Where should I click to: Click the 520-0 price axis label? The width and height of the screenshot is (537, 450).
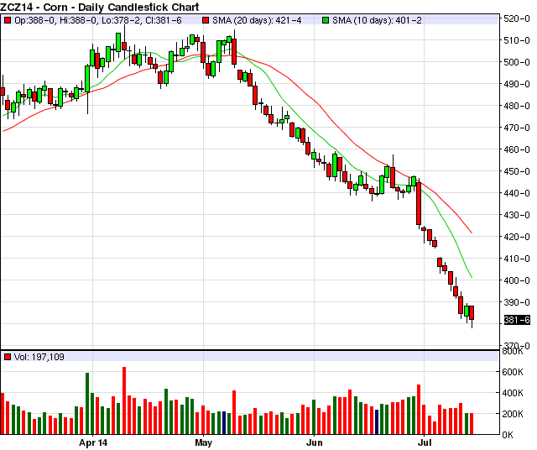click(x=517, y=18)
